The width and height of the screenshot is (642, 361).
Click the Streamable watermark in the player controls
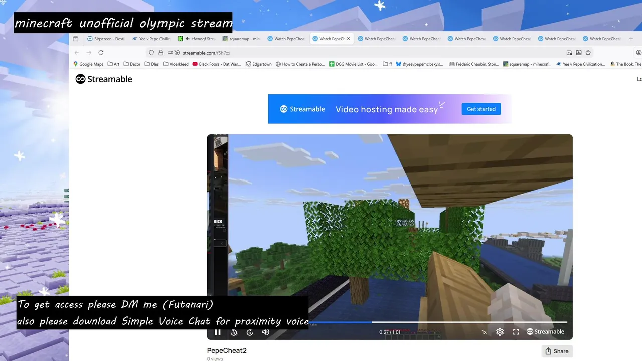tap(545, 332)
